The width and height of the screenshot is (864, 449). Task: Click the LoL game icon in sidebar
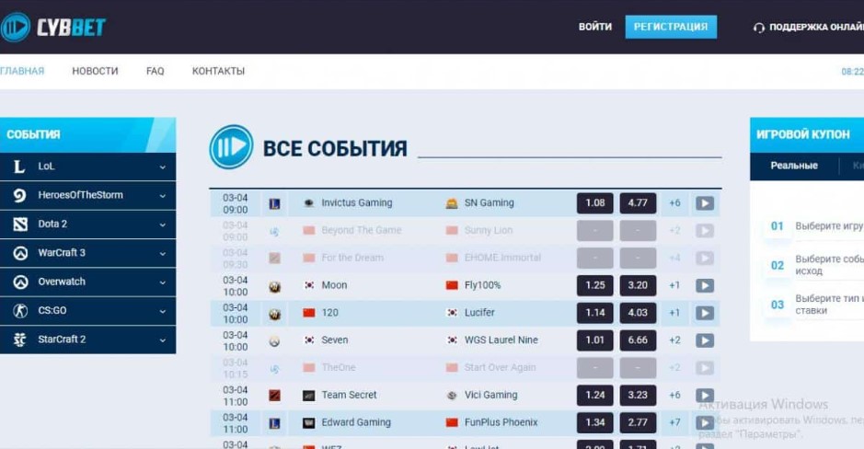coord(19,167)
